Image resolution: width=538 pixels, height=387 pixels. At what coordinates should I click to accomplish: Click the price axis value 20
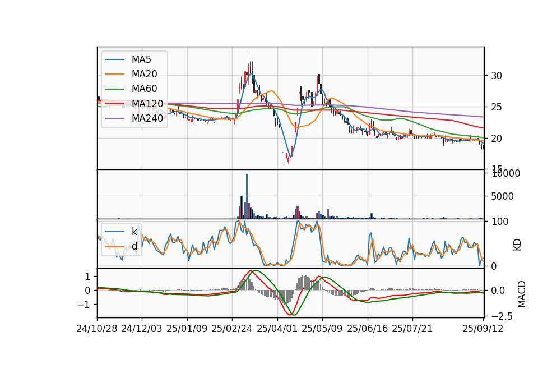pyautogui.click(x=497, y=139)
